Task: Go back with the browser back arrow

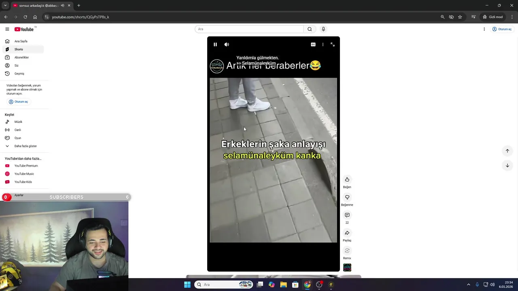Action: point(6,17)
